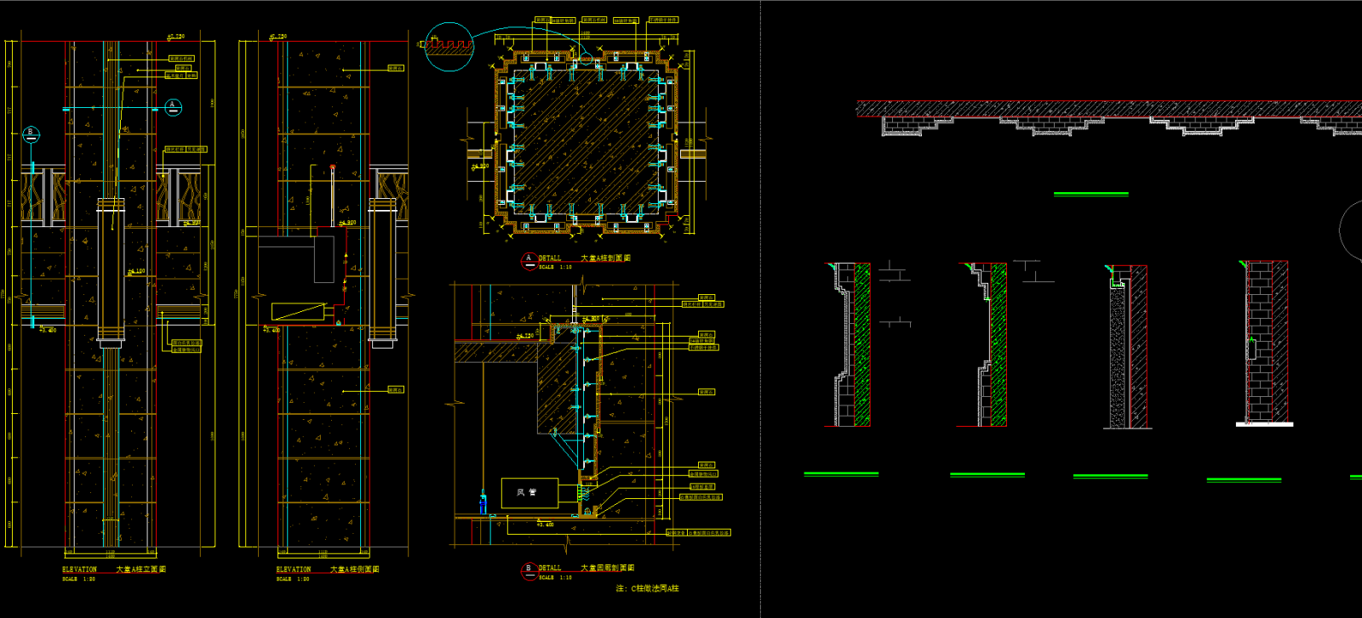Select the green title bar under the cornice section
1362x618 pixels.
point(1091,194)
